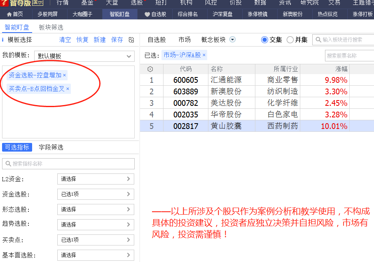
Task: Click the 名称 column header
Action: [232, 69]
